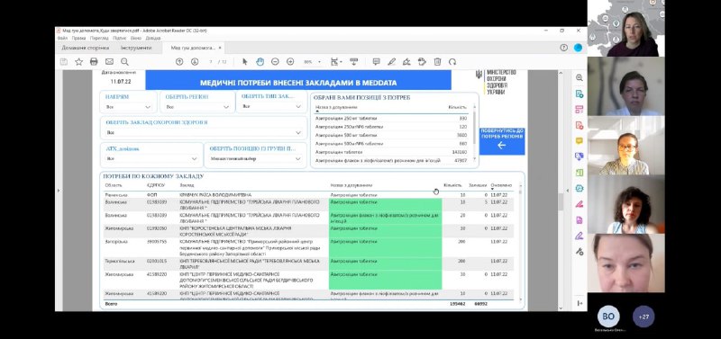Sort table by Оновлено column header
Screen dimensions: 721x339
(501, 185)
